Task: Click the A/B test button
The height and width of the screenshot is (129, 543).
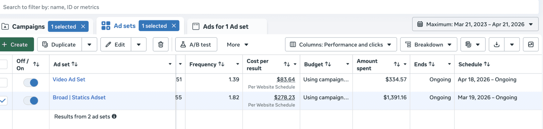Action: tap(196, 45)
